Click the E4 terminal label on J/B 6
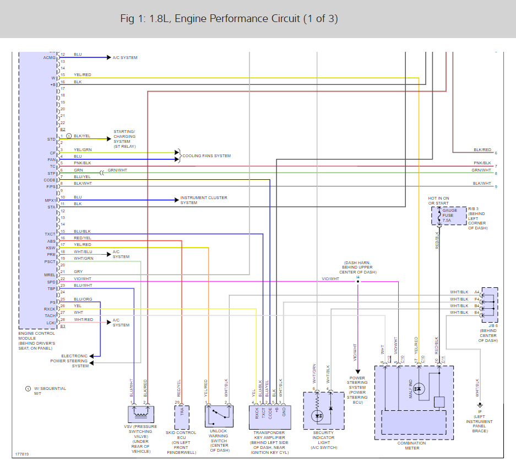516x466 pixels. click(x=477, y=313)
